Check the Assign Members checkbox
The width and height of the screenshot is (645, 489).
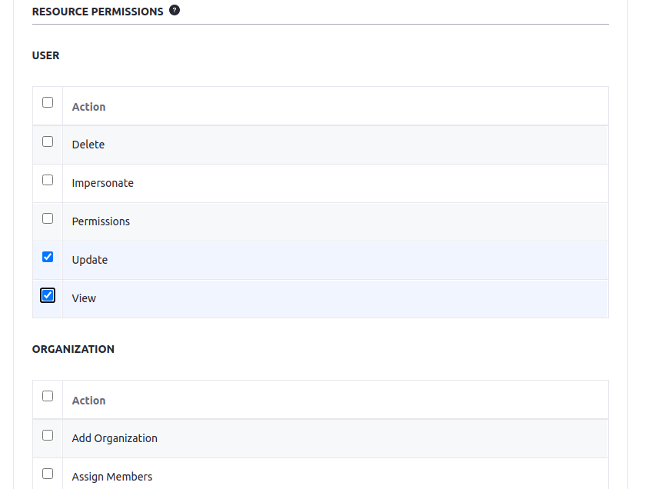48,474
